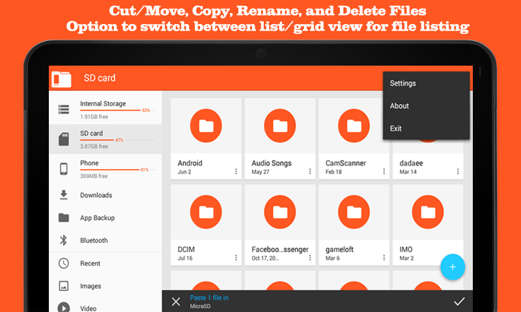Open the dadaee folder three-dot menu

[458, 172]
